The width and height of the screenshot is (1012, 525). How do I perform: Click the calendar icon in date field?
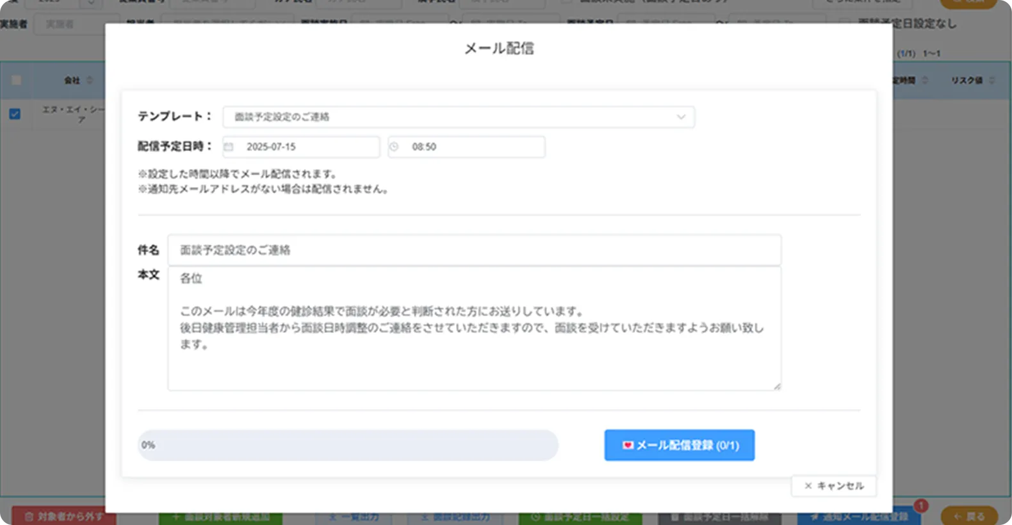[x=229, y=147]
